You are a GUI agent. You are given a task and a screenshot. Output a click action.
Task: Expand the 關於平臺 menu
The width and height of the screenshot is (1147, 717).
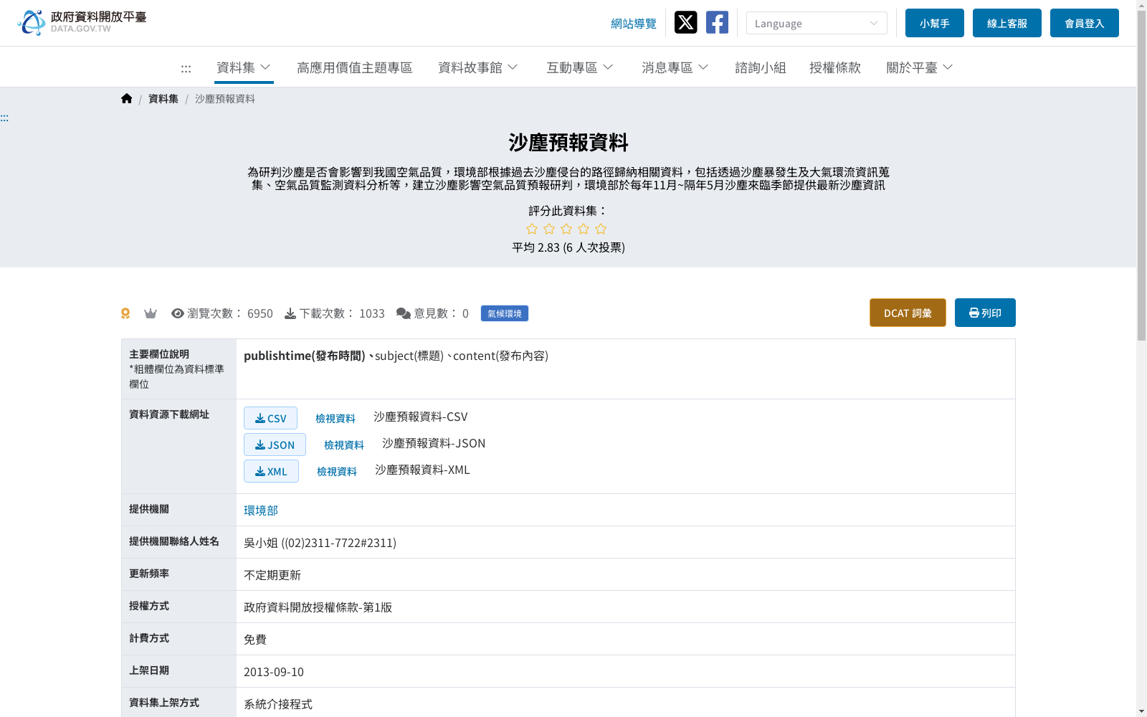click(920, 67)
